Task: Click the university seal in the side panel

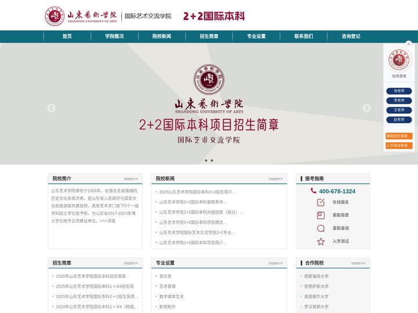Action: (x=399, y=60)
